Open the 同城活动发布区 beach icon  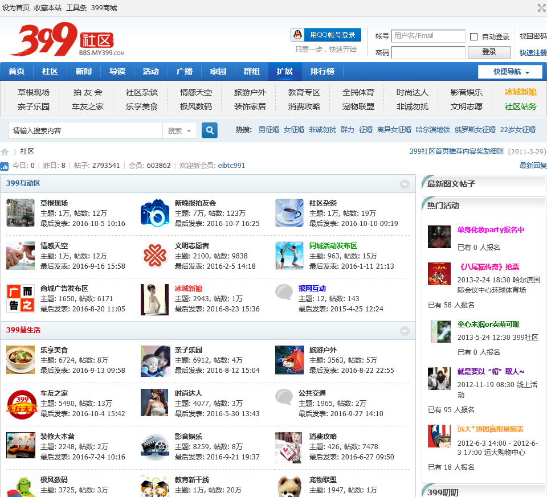pyautogui.click(x=289, y=256)
